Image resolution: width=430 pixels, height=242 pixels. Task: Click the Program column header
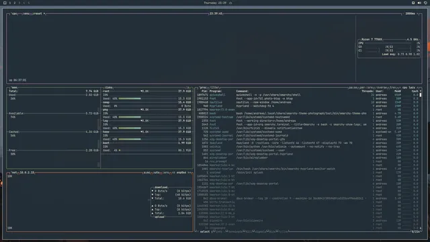216,91
